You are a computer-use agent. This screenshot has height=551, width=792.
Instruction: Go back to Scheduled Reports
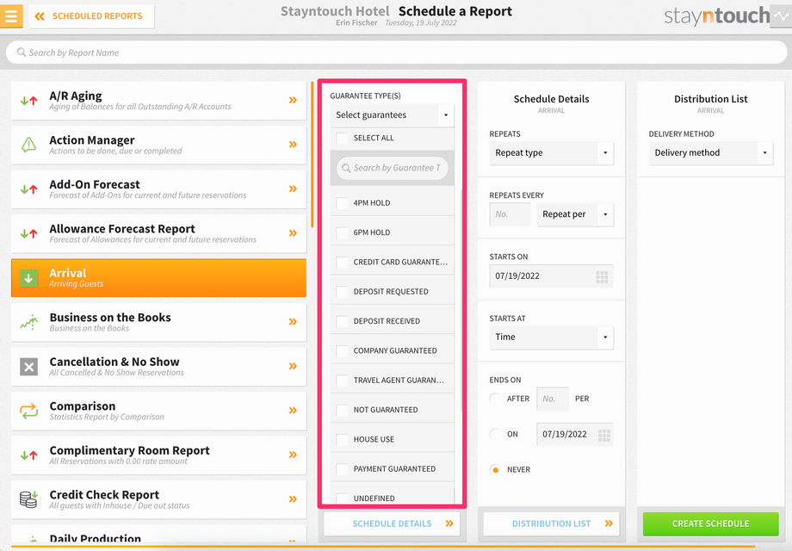point(91,16)
